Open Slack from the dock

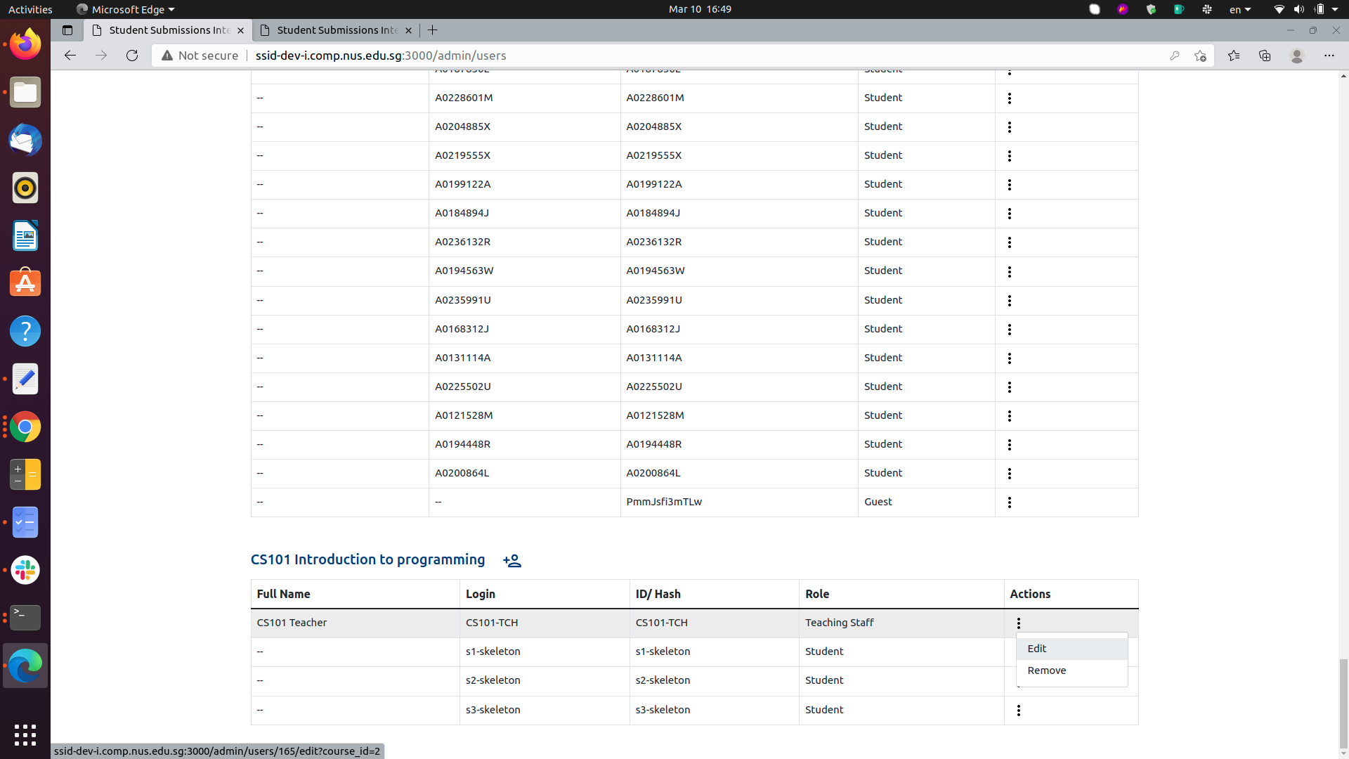[25, 570]
